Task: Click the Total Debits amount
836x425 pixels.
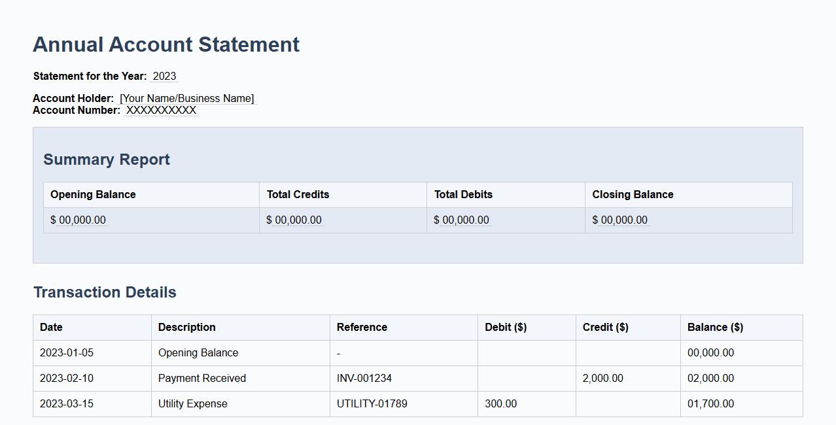Action: tap(461, 220)
